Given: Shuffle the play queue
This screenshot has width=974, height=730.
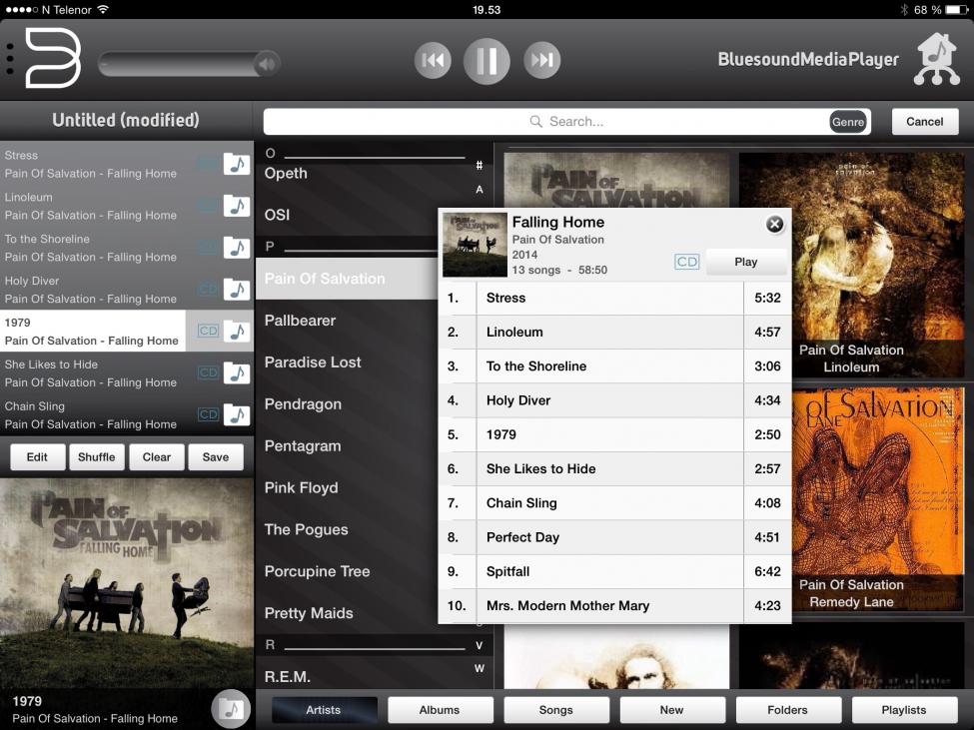Looking at the screenshot, I should click(x=97, y=456).
